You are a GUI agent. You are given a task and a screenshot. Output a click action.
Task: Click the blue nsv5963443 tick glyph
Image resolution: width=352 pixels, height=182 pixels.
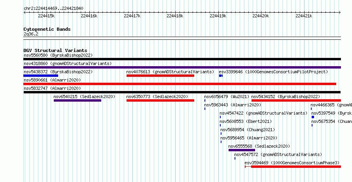[x=205, y=109]
